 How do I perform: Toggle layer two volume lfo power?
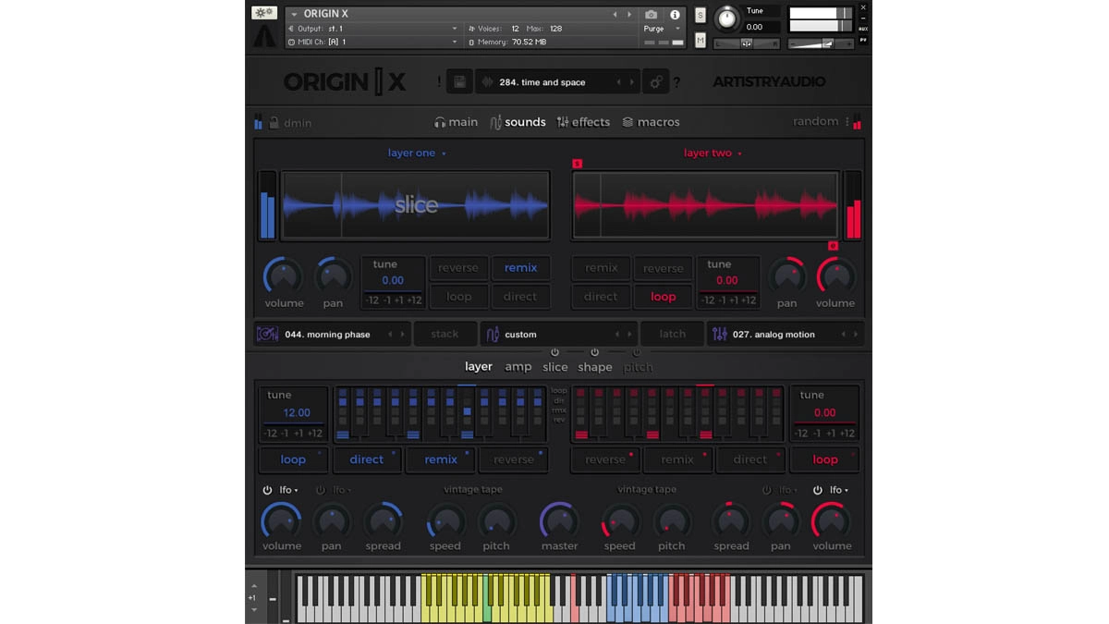818,490
